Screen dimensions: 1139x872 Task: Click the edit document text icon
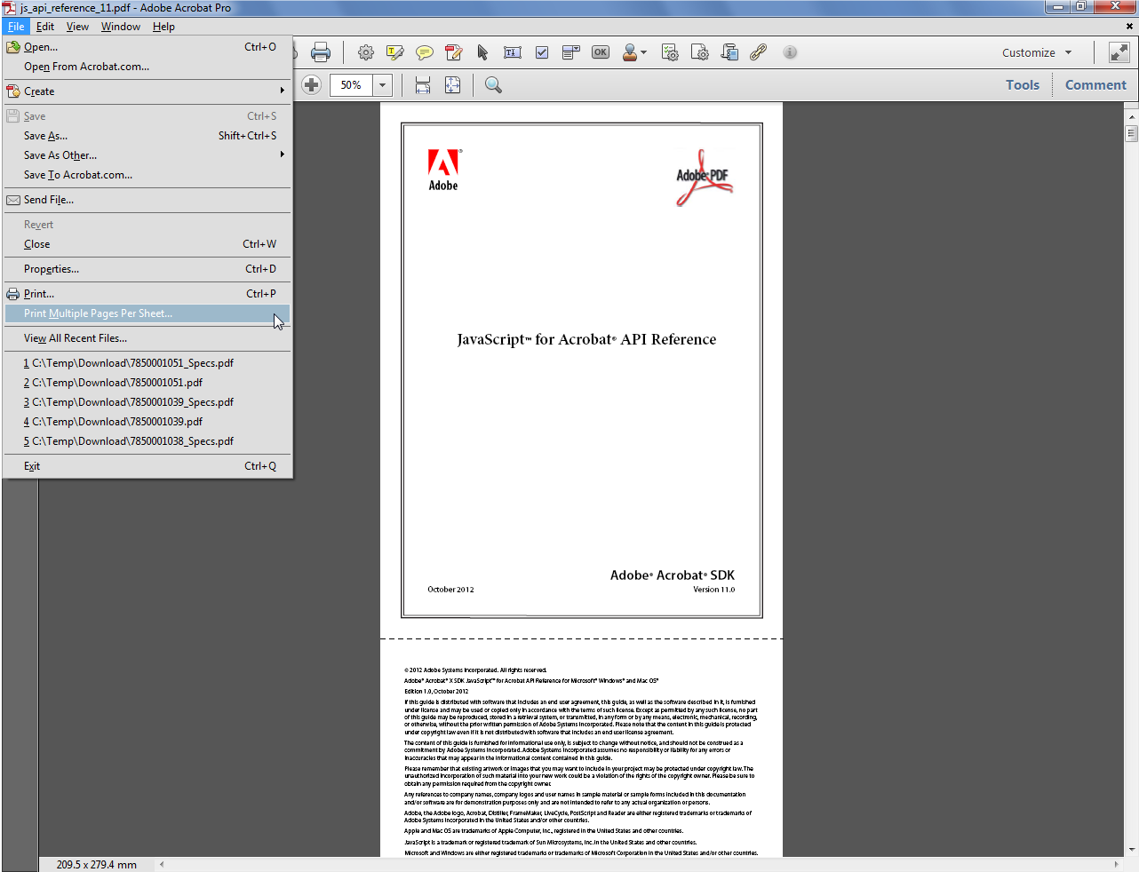pyautogui.click(x=454, y=52)
